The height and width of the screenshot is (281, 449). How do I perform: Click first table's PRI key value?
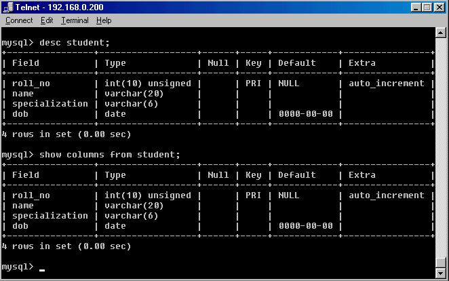click(253, 83)
